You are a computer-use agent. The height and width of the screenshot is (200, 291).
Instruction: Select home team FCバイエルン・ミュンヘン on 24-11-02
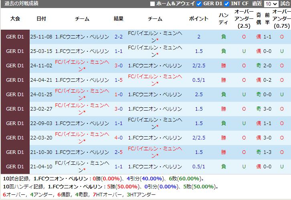coord(82,66)
